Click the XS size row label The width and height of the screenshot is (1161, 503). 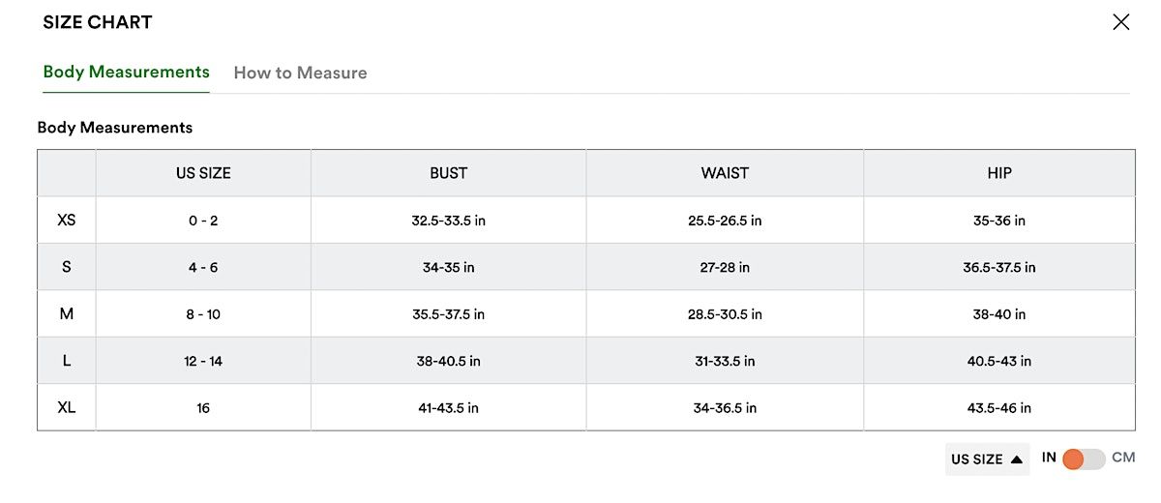[67, 221]
